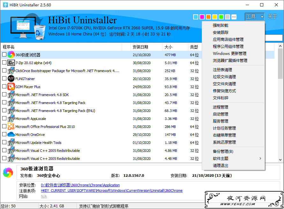Open more colors via the ellipsis swatch
284x209 pixels.
pyautogui.click(x=234, y=17)
